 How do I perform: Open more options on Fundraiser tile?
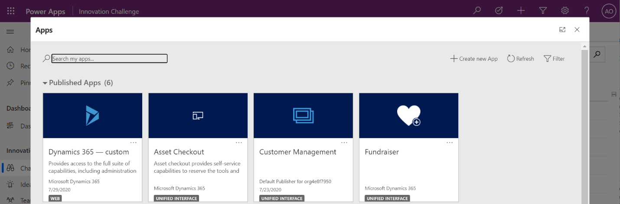point(450,142)
